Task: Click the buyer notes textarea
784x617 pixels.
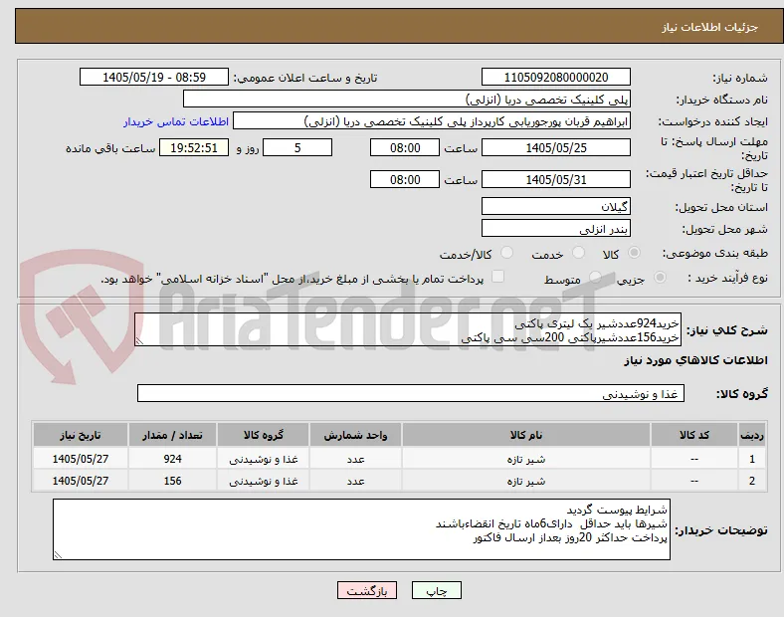Action: [361, 529]
